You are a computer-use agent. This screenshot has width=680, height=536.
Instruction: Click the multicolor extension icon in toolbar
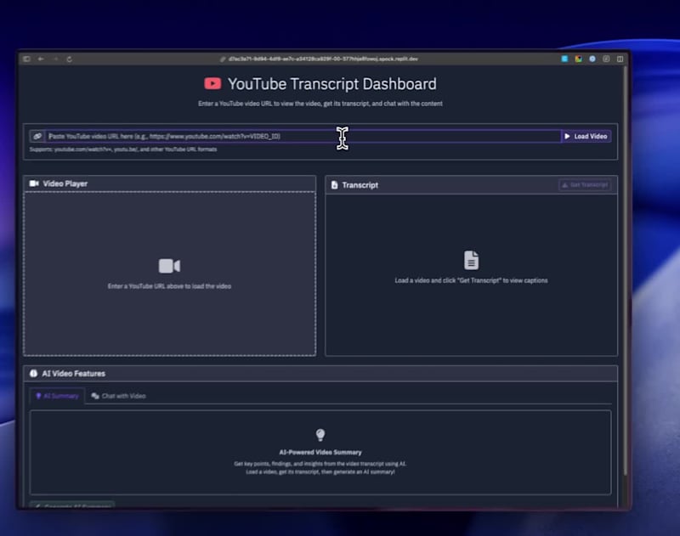[x=578, y=59]
